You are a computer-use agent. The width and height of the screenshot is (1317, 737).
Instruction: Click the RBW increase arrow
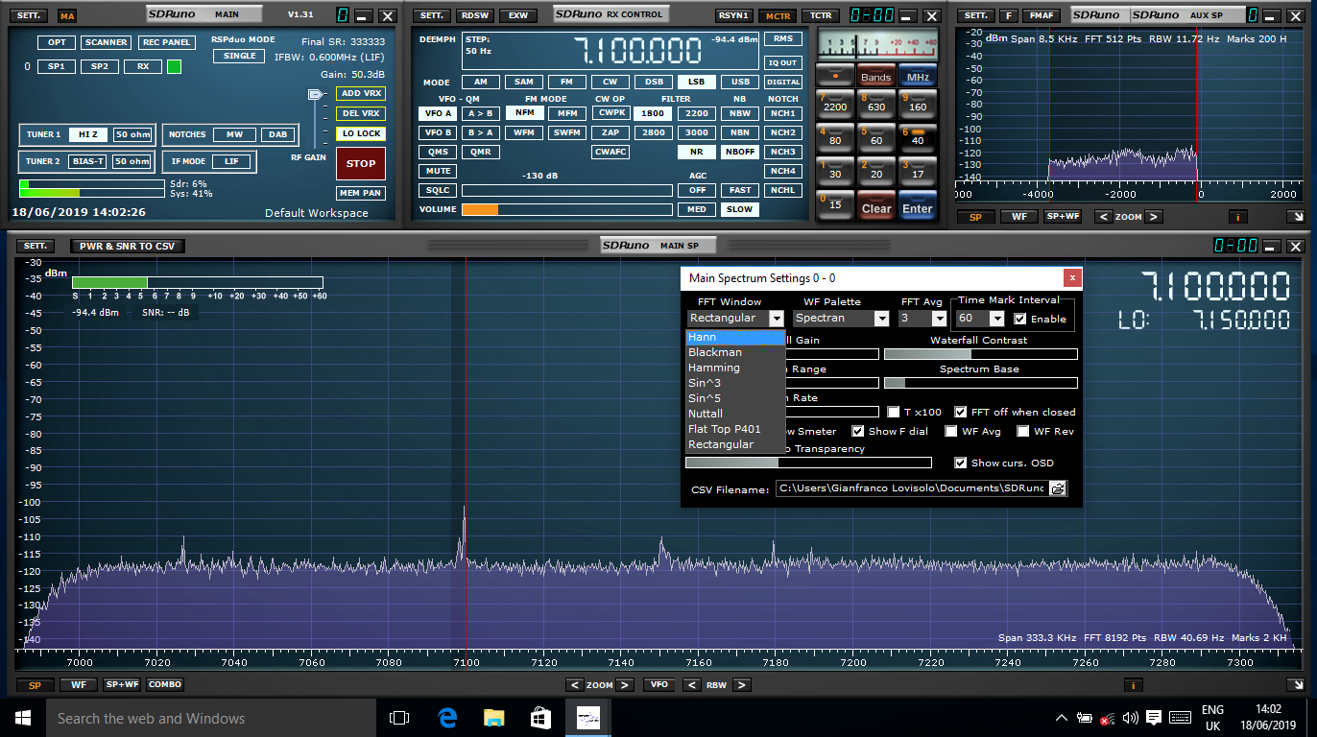click(x=743, y=684)
